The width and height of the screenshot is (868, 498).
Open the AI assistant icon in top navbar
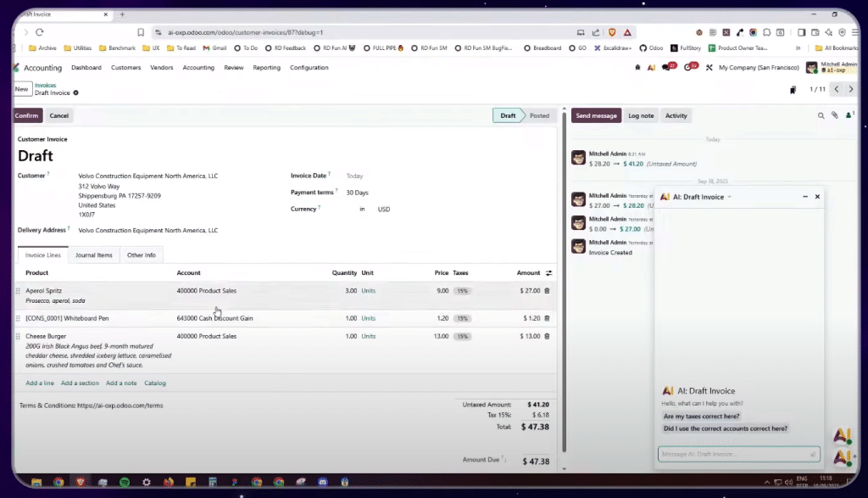650,68
